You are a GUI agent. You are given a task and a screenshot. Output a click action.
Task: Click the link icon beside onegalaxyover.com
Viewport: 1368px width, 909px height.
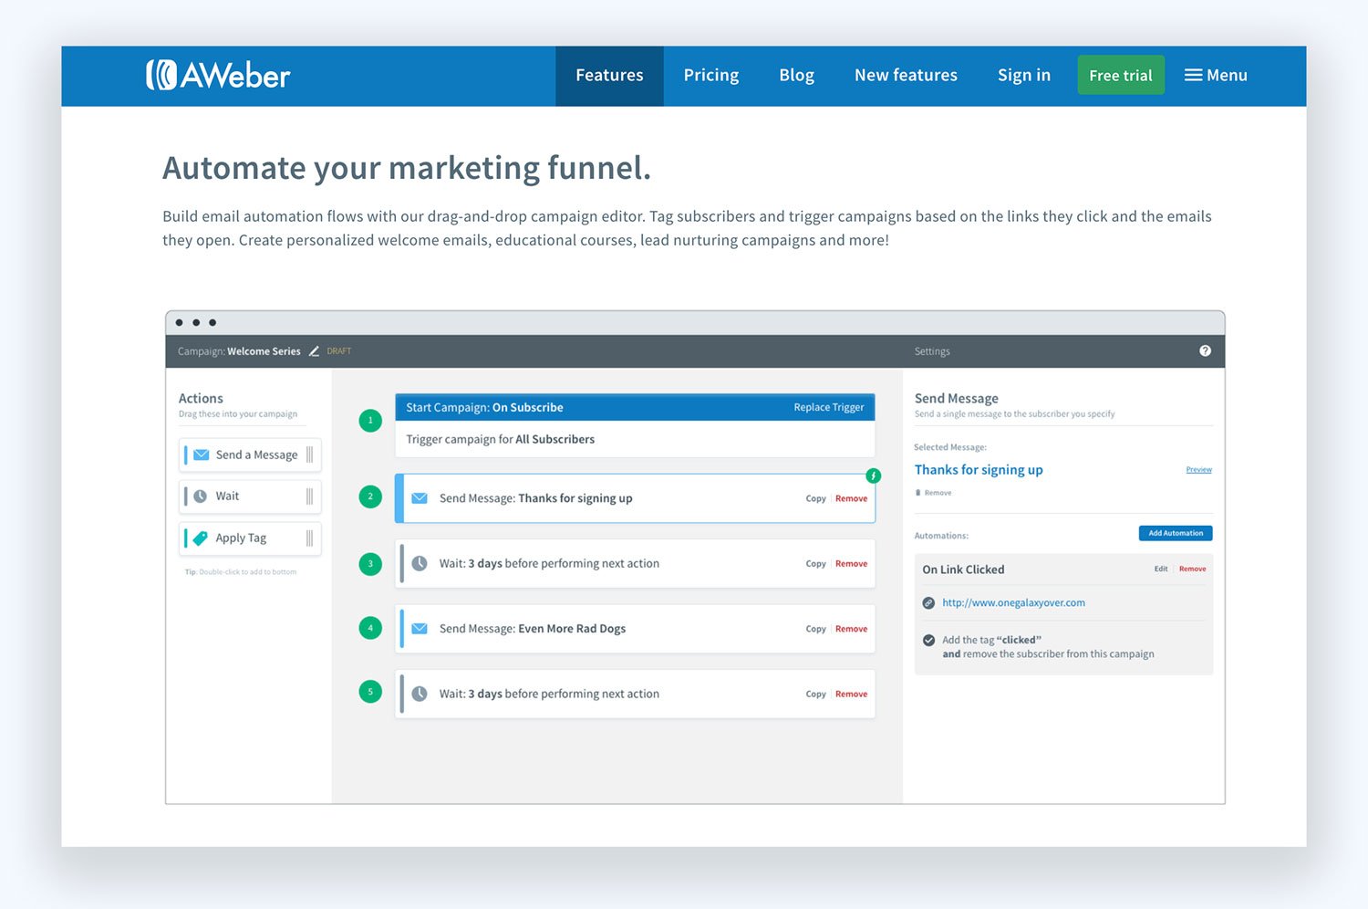(x=927, y=602)
